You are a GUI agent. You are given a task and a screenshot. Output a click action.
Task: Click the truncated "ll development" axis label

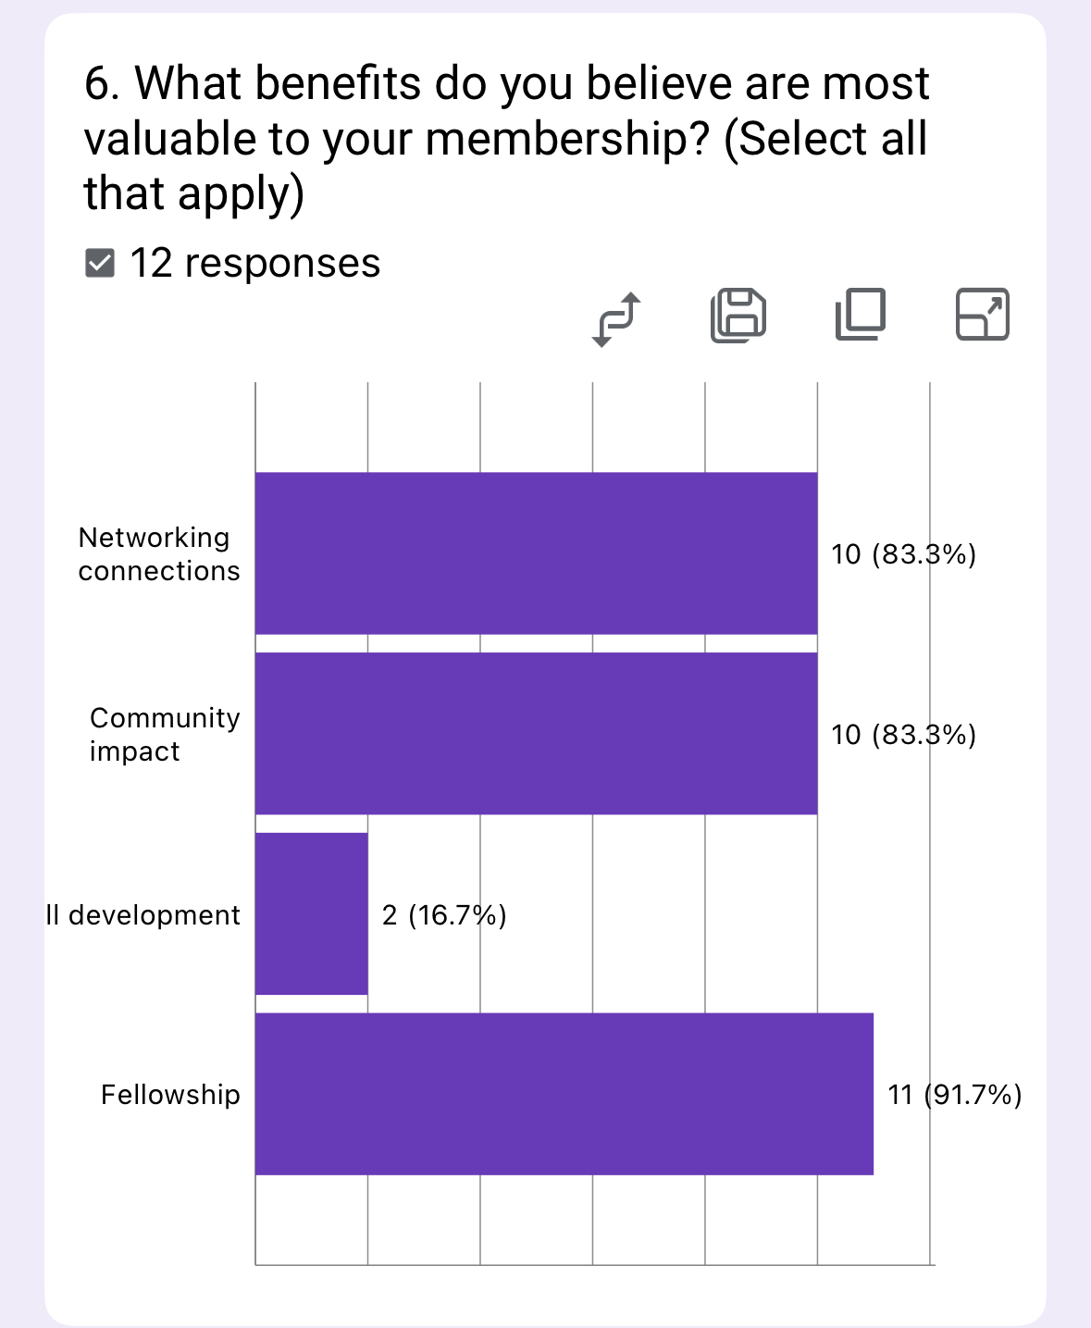[x=143, y=915]
